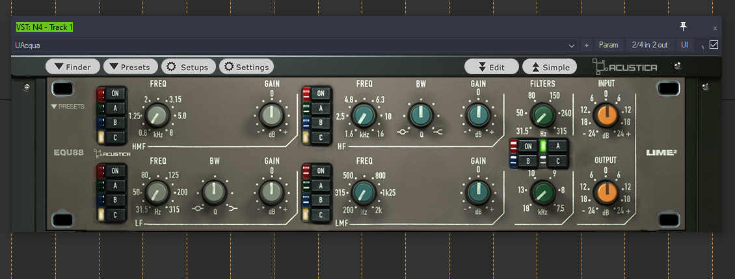This screenshot has height=279, width=735.
Task: Select LF band preset A
Action: coord(115,185)
